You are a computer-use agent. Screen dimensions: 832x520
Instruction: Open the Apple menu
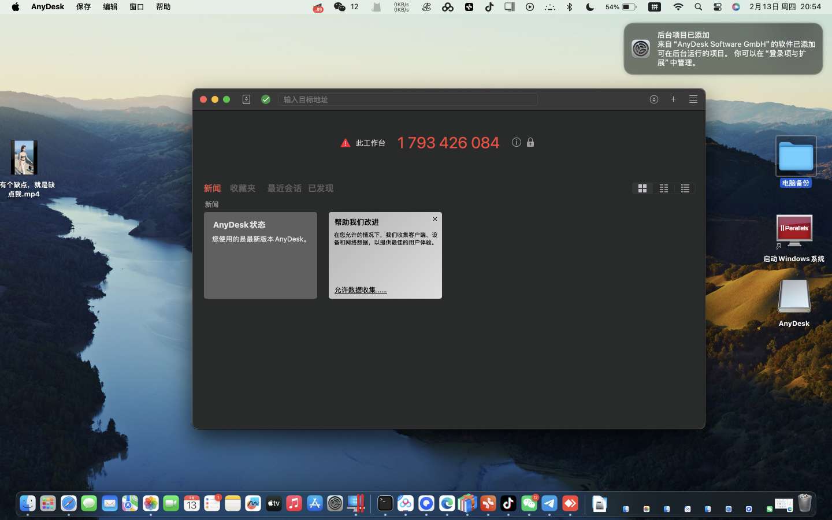point(16,7)
